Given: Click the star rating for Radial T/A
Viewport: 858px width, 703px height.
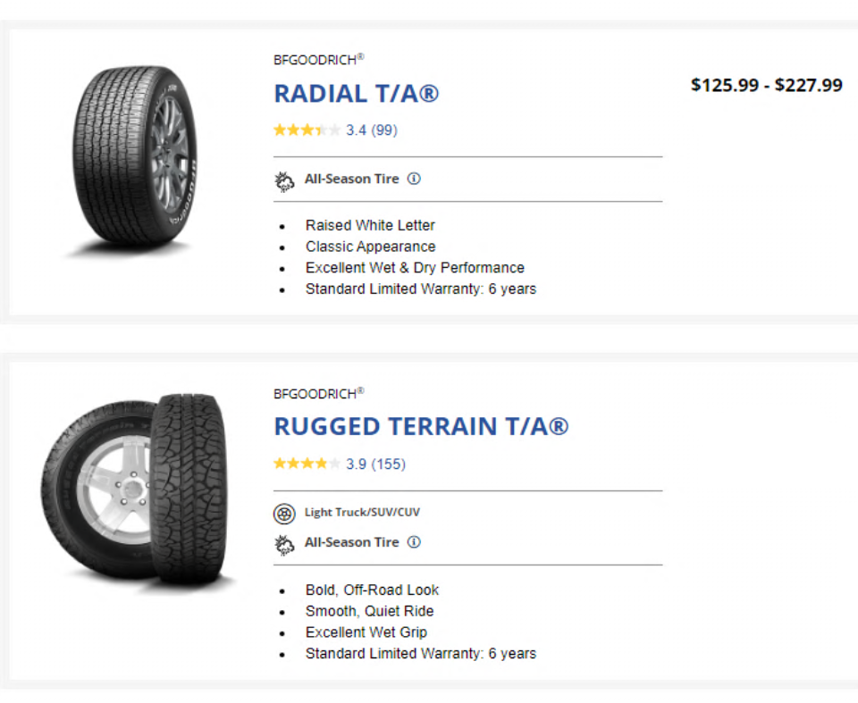Looking at the screenshot, I should click(x=307, y=130).
